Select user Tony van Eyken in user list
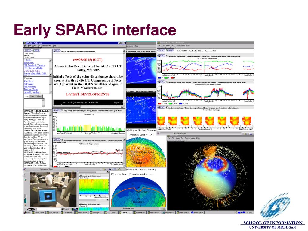The width and height of the screenshot is (308, 231). pos(31,89)
